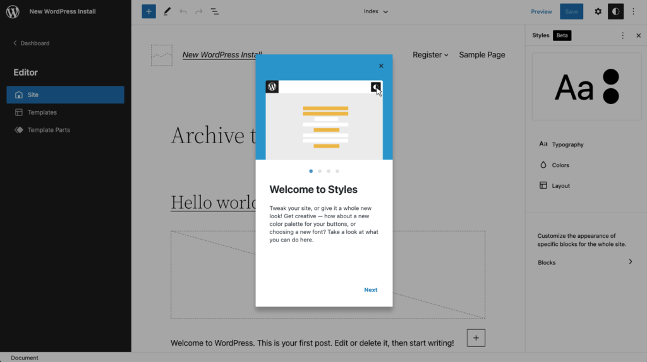Click the Typography Aa icon
Screen dimensions: 647x362
[543, 144]
